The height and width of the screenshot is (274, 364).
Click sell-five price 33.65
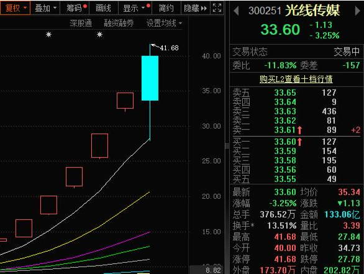(285, 93)
